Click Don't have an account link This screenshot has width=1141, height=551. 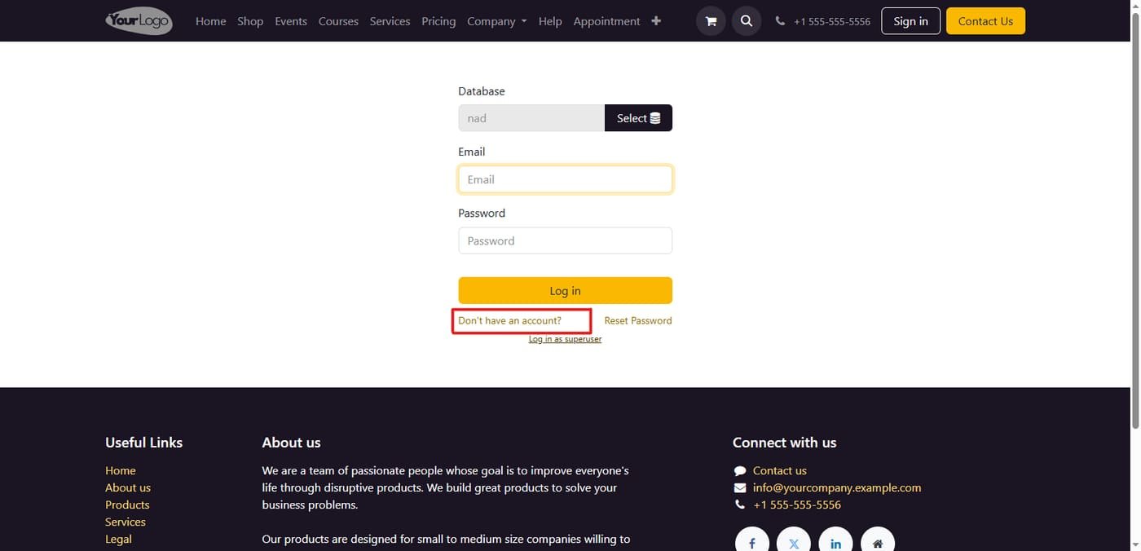(509, 321)
